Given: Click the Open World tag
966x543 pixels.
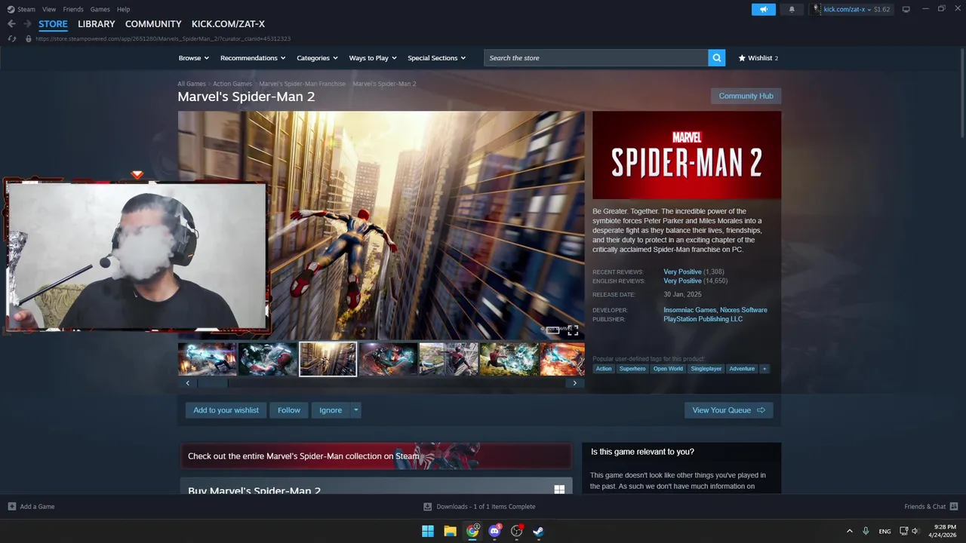Looking at the screenshot, I should pos(668,369).
